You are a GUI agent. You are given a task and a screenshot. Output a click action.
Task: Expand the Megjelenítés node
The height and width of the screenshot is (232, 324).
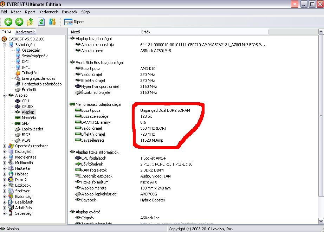pos(4,157)
